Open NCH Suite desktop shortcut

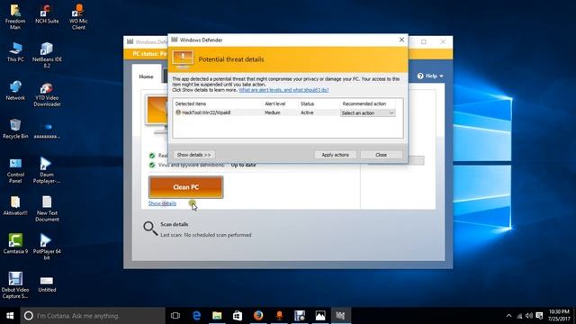click(x=47, y=14)
